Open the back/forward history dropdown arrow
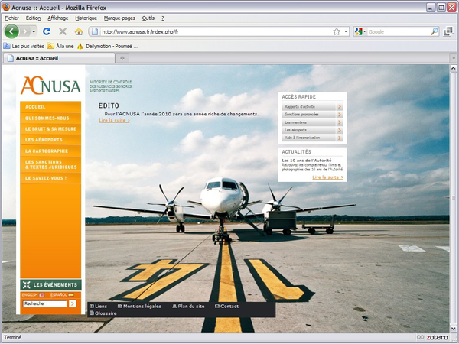Screen dimensions: 459x344 tap(34, 31)
